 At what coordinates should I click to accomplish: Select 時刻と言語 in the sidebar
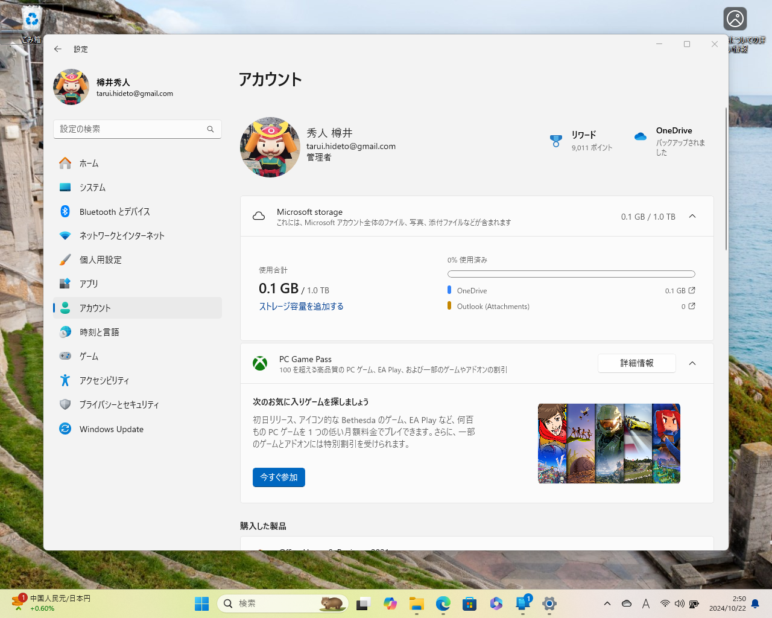138,332
